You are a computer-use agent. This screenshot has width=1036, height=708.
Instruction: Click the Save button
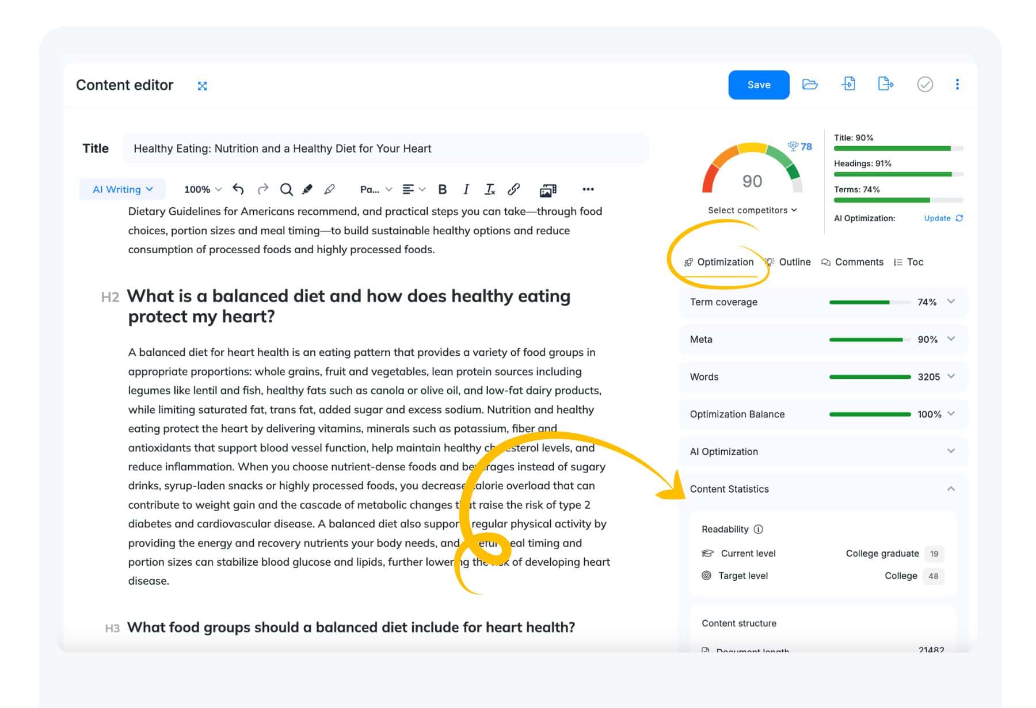coord(759,85)
